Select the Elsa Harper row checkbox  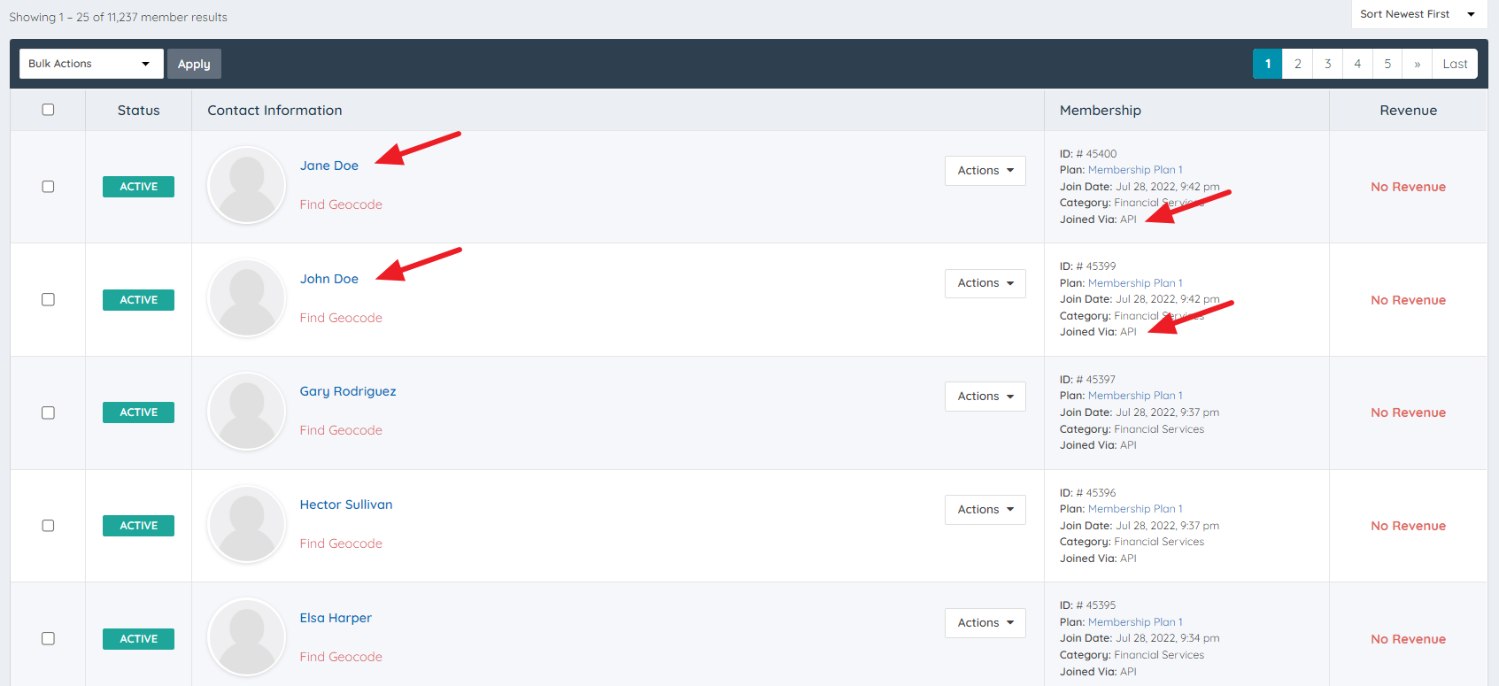(48, 638)
